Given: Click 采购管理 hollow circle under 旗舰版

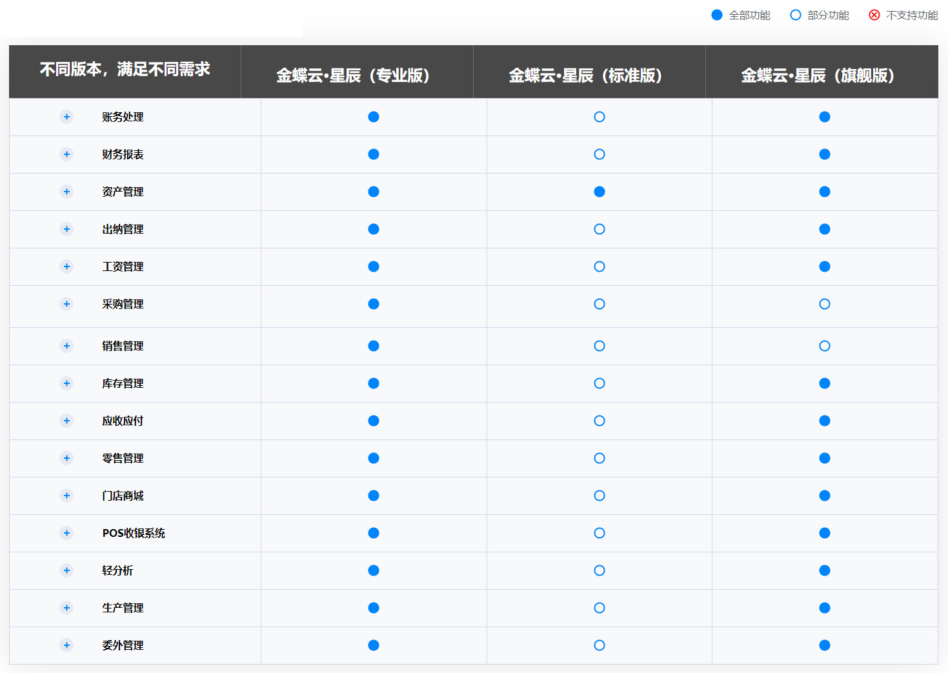Looking at the screenshot, I should (825, 304).
